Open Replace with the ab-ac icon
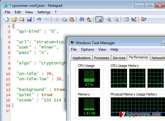The height and width of the screenshot is (121, 165). [x=89, y=20]
